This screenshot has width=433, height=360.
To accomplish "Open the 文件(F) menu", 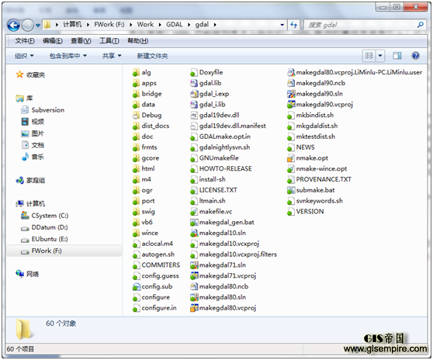I will 25,41.
